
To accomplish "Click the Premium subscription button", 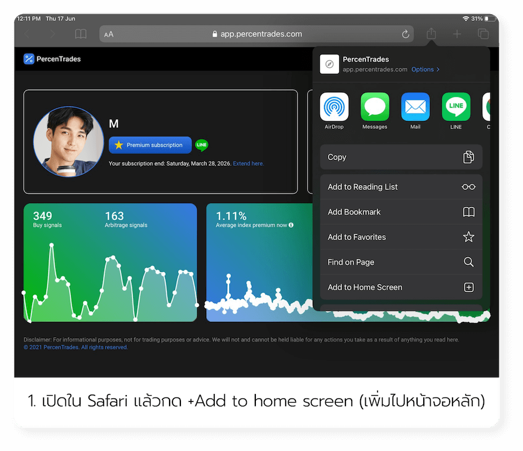I will [150, 145].
